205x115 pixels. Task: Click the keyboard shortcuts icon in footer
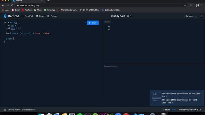point(5,110)
